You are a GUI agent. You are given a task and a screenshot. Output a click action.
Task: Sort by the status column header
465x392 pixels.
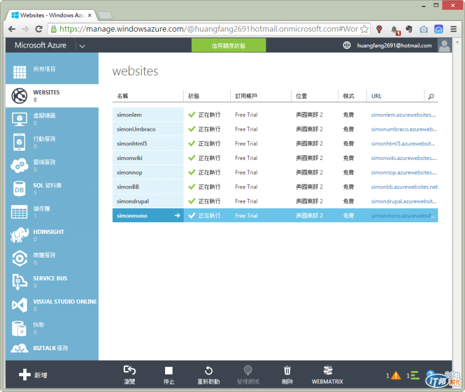194,96
